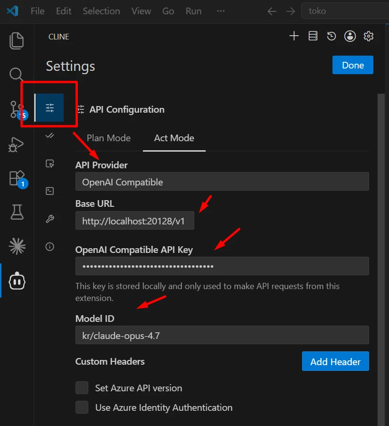Select API Configuration settings tab icon
The height and width of the screenshot is (426, 389).
[x=49, y=108]
